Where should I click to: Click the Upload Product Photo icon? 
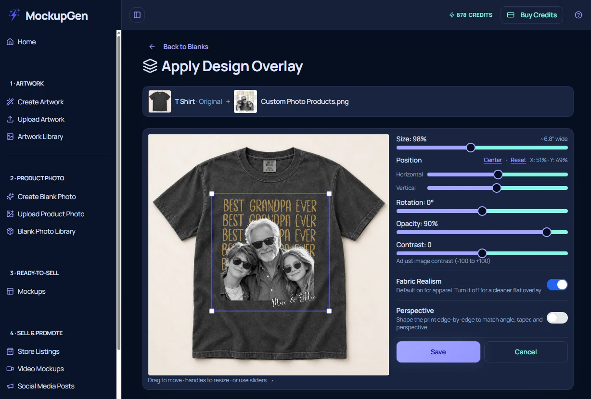pyautogui.click(x=10, y=214)
